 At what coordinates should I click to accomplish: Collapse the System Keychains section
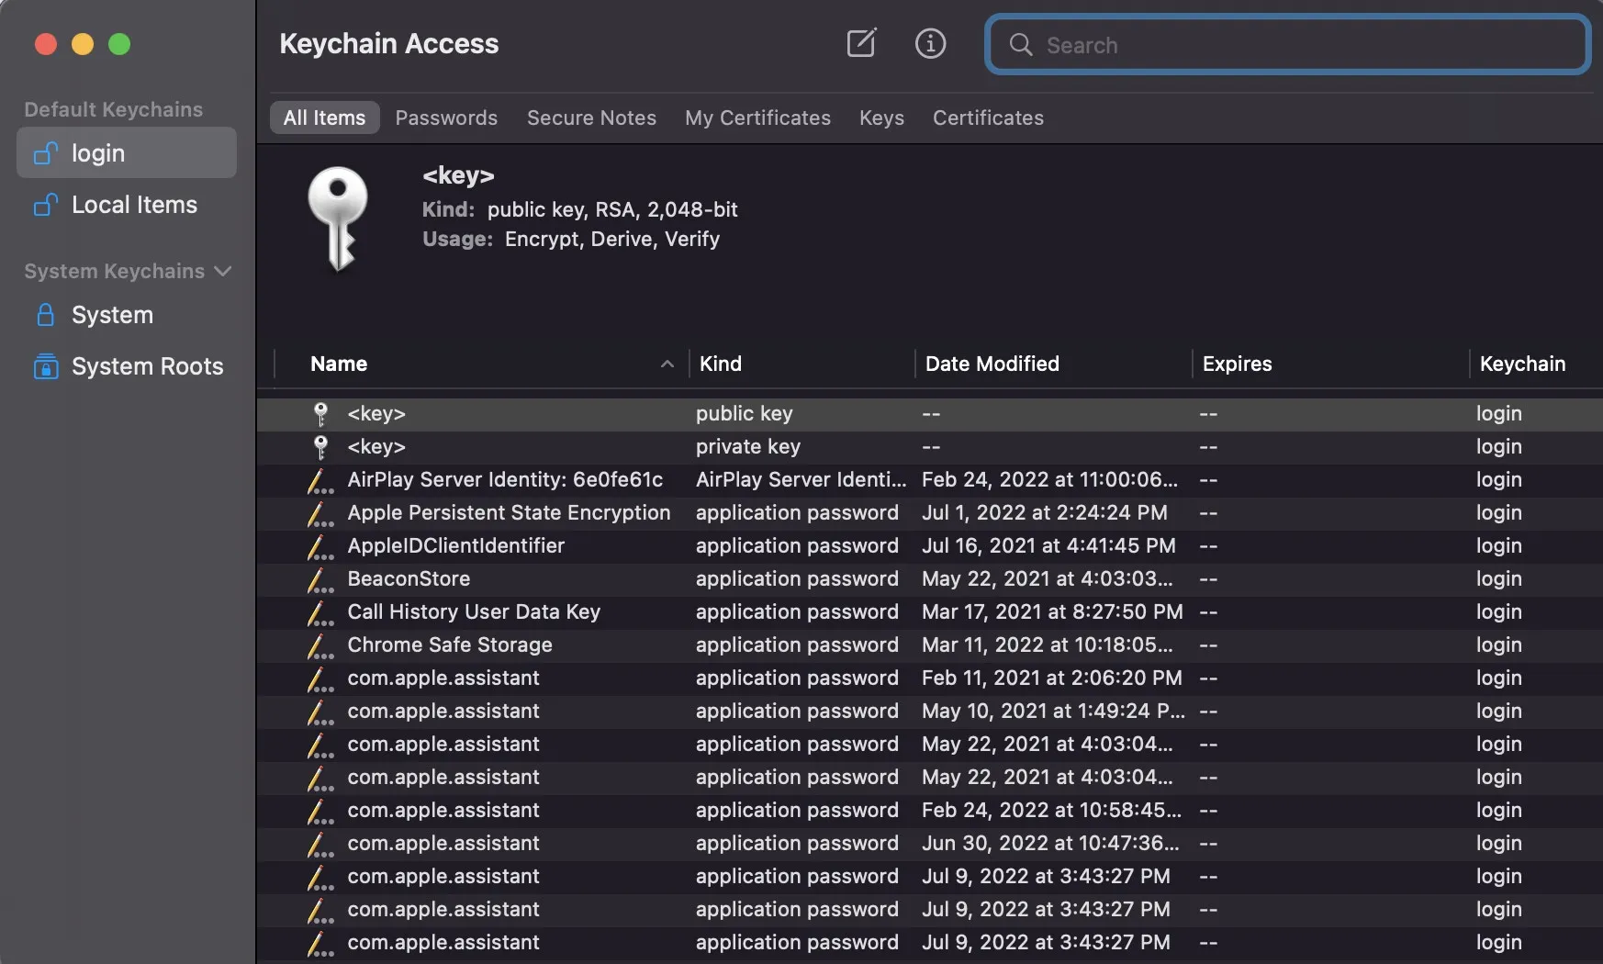(x=222, y=271)
